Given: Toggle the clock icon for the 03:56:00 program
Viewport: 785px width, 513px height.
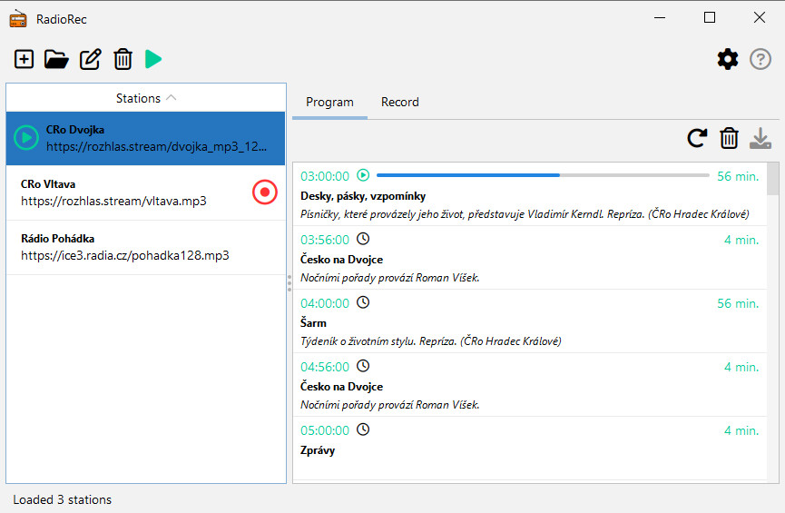Looking at the screenshot, I should coord(363,239).
